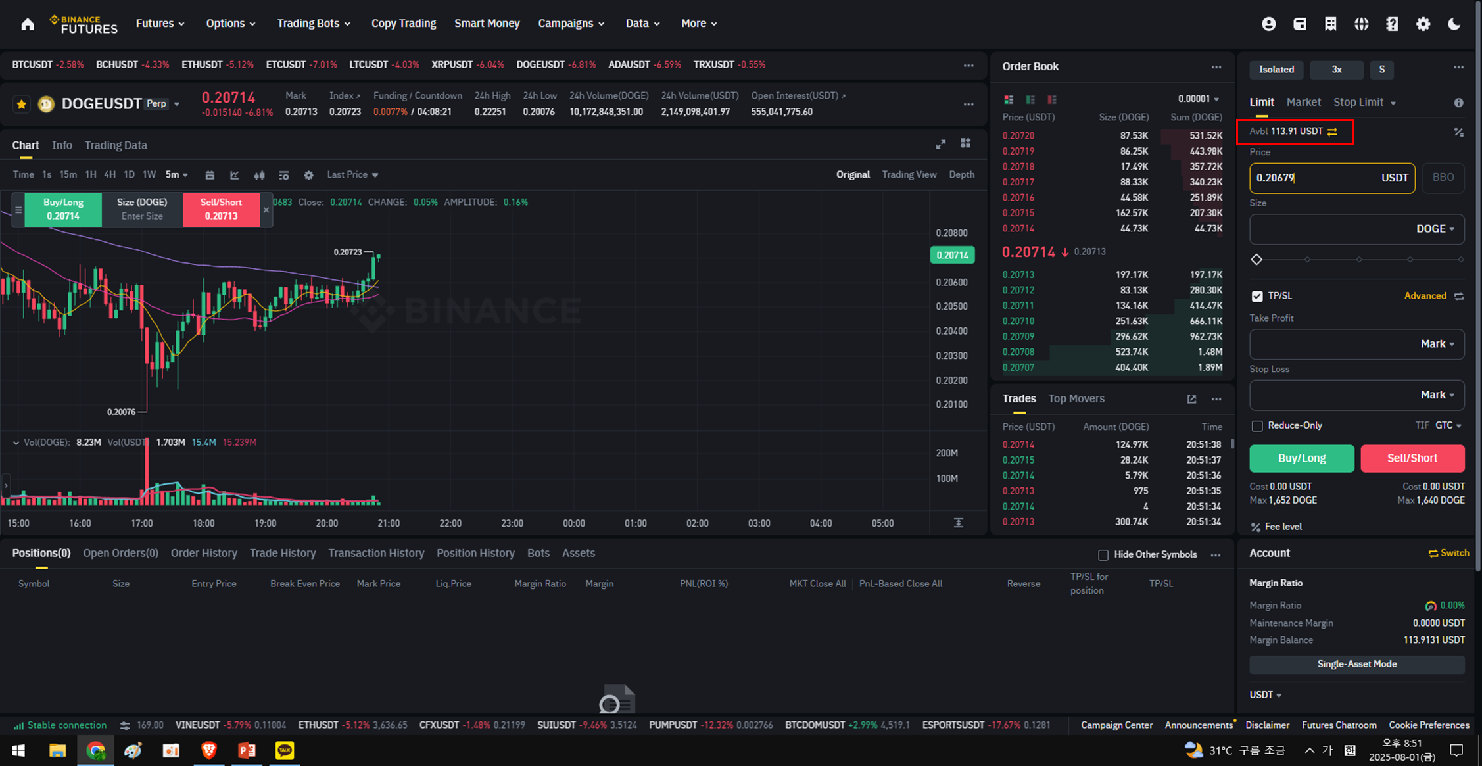Open the 5m interval dropdown
Screen dimensions: 1482x766
177,175
